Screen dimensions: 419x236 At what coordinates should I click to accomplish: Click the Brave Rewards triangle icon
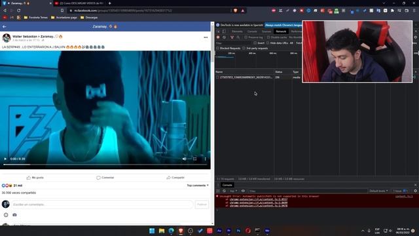(243, 10)
